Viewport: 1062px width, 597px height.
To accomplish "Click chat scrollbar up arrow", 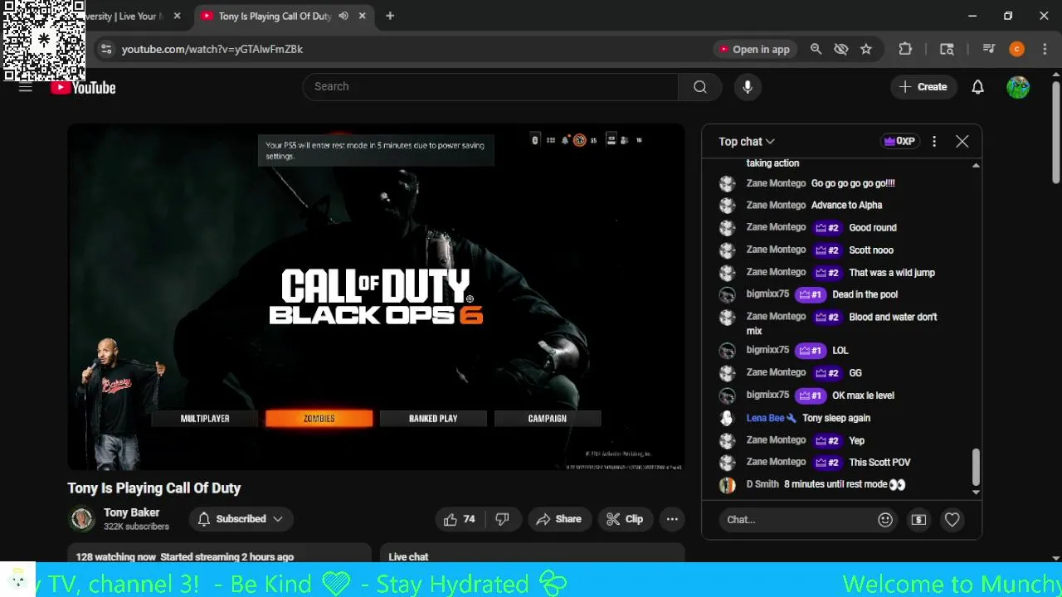I will coord(976,165).
